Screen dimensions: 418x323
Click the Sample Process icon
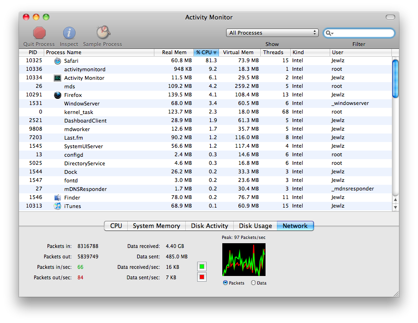[x=103, y=32]
